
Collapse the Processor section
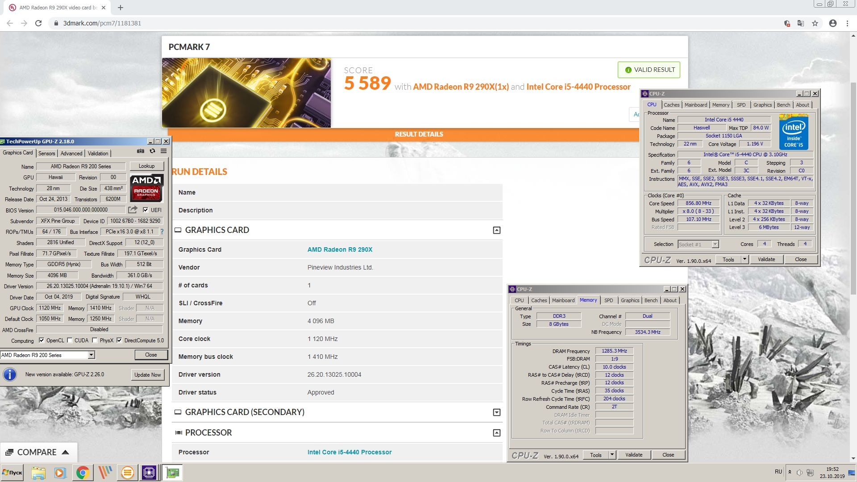(497, 433)
